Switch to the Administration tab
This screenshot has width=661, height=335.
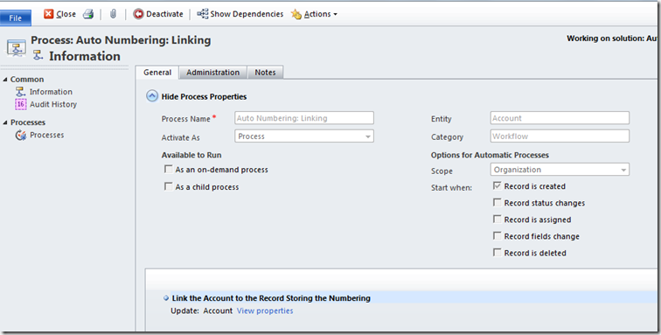[212, 72]
